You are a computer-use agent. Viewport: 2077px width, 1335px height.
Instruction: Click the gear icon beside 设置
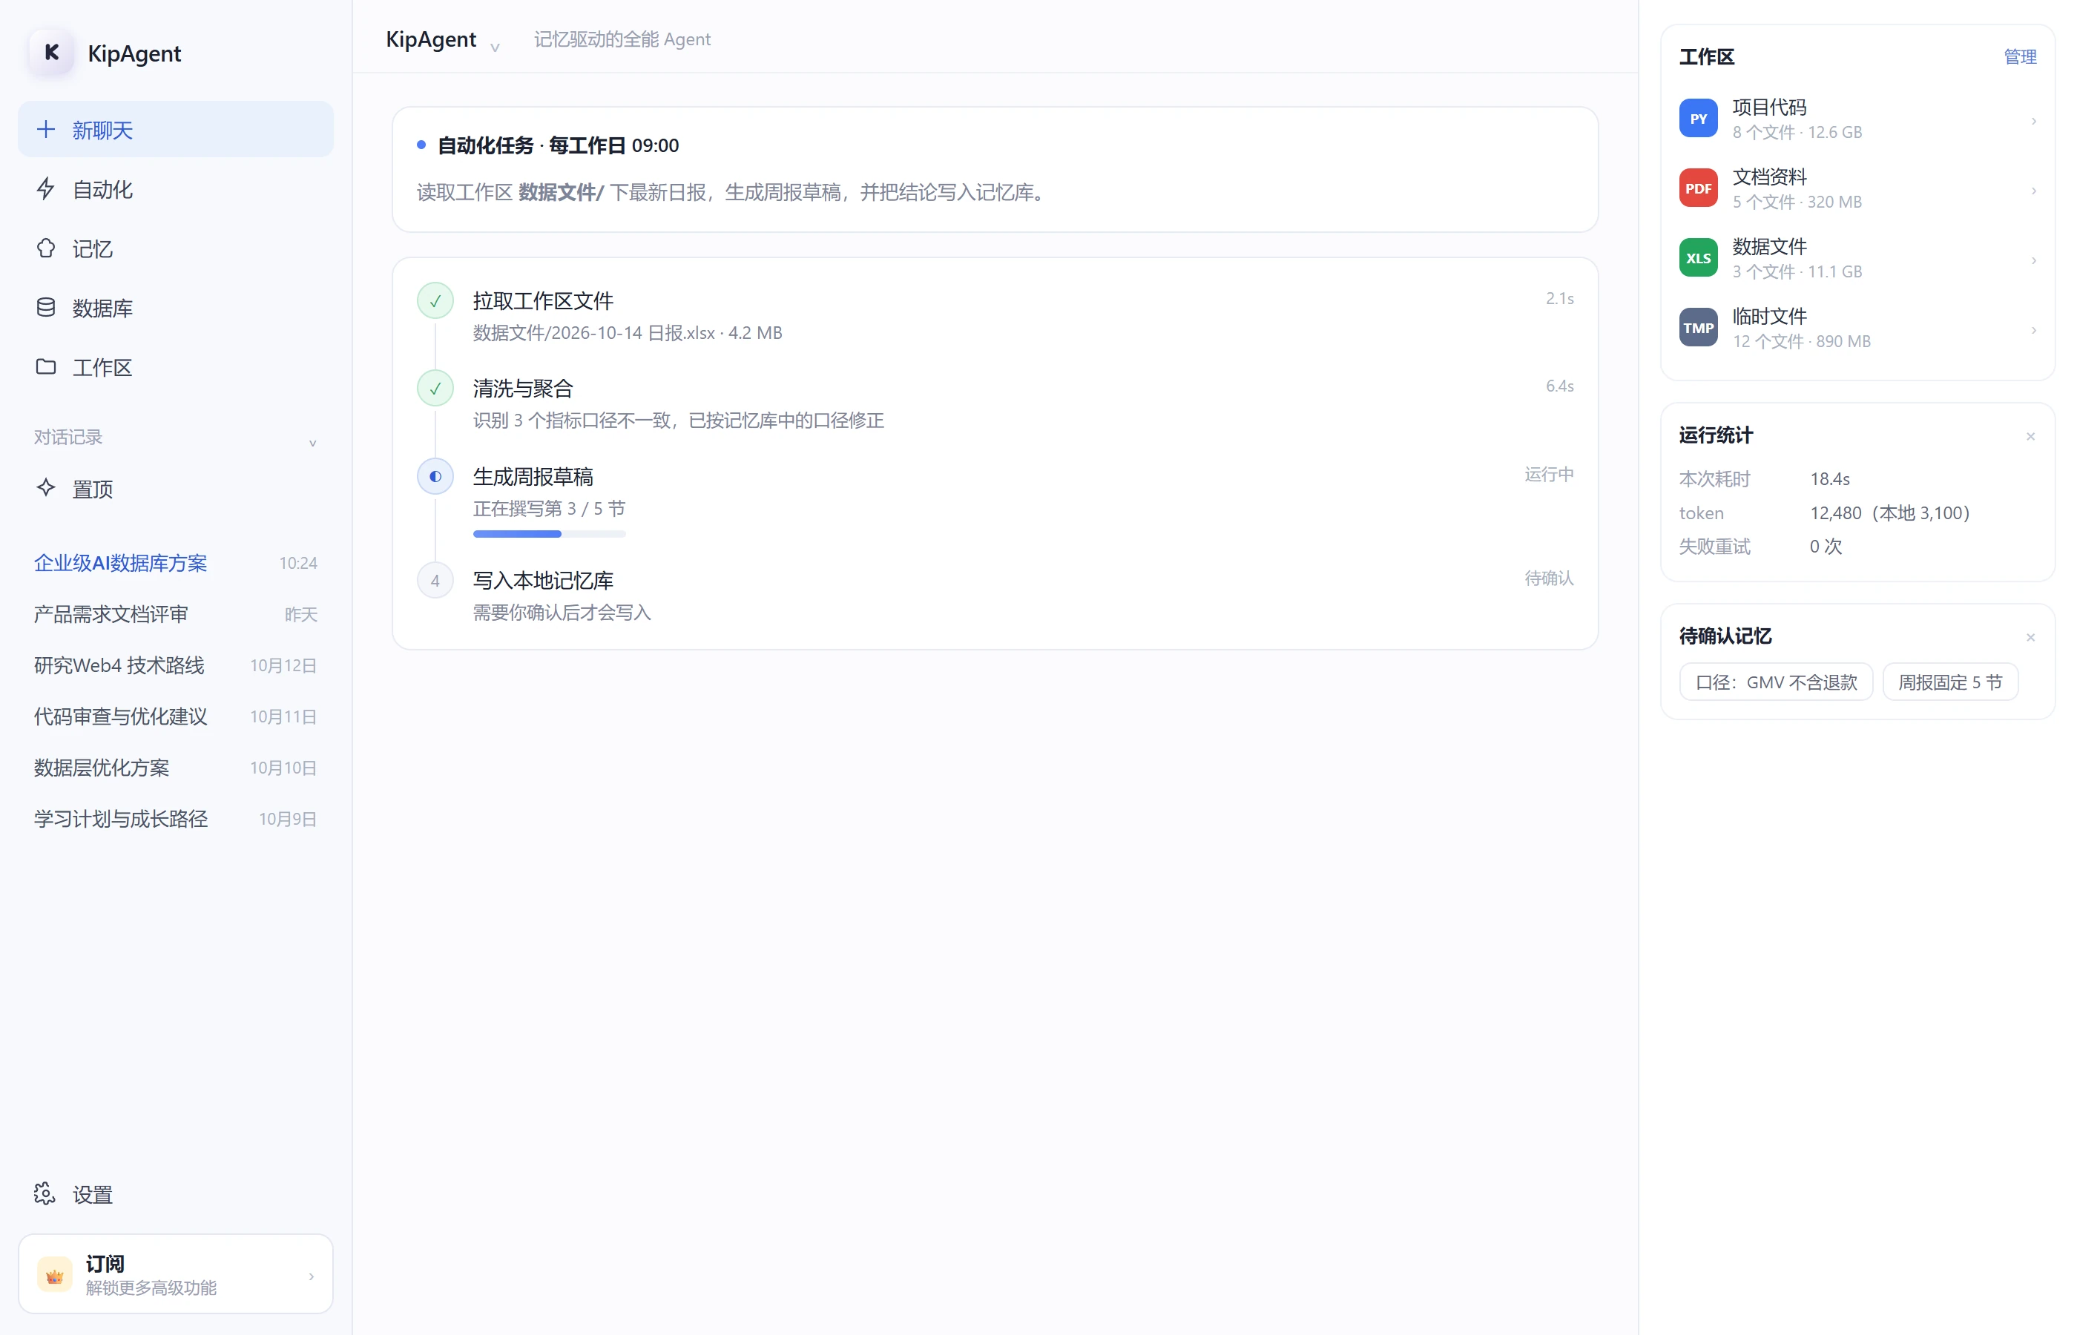[x=45, y=1193]
